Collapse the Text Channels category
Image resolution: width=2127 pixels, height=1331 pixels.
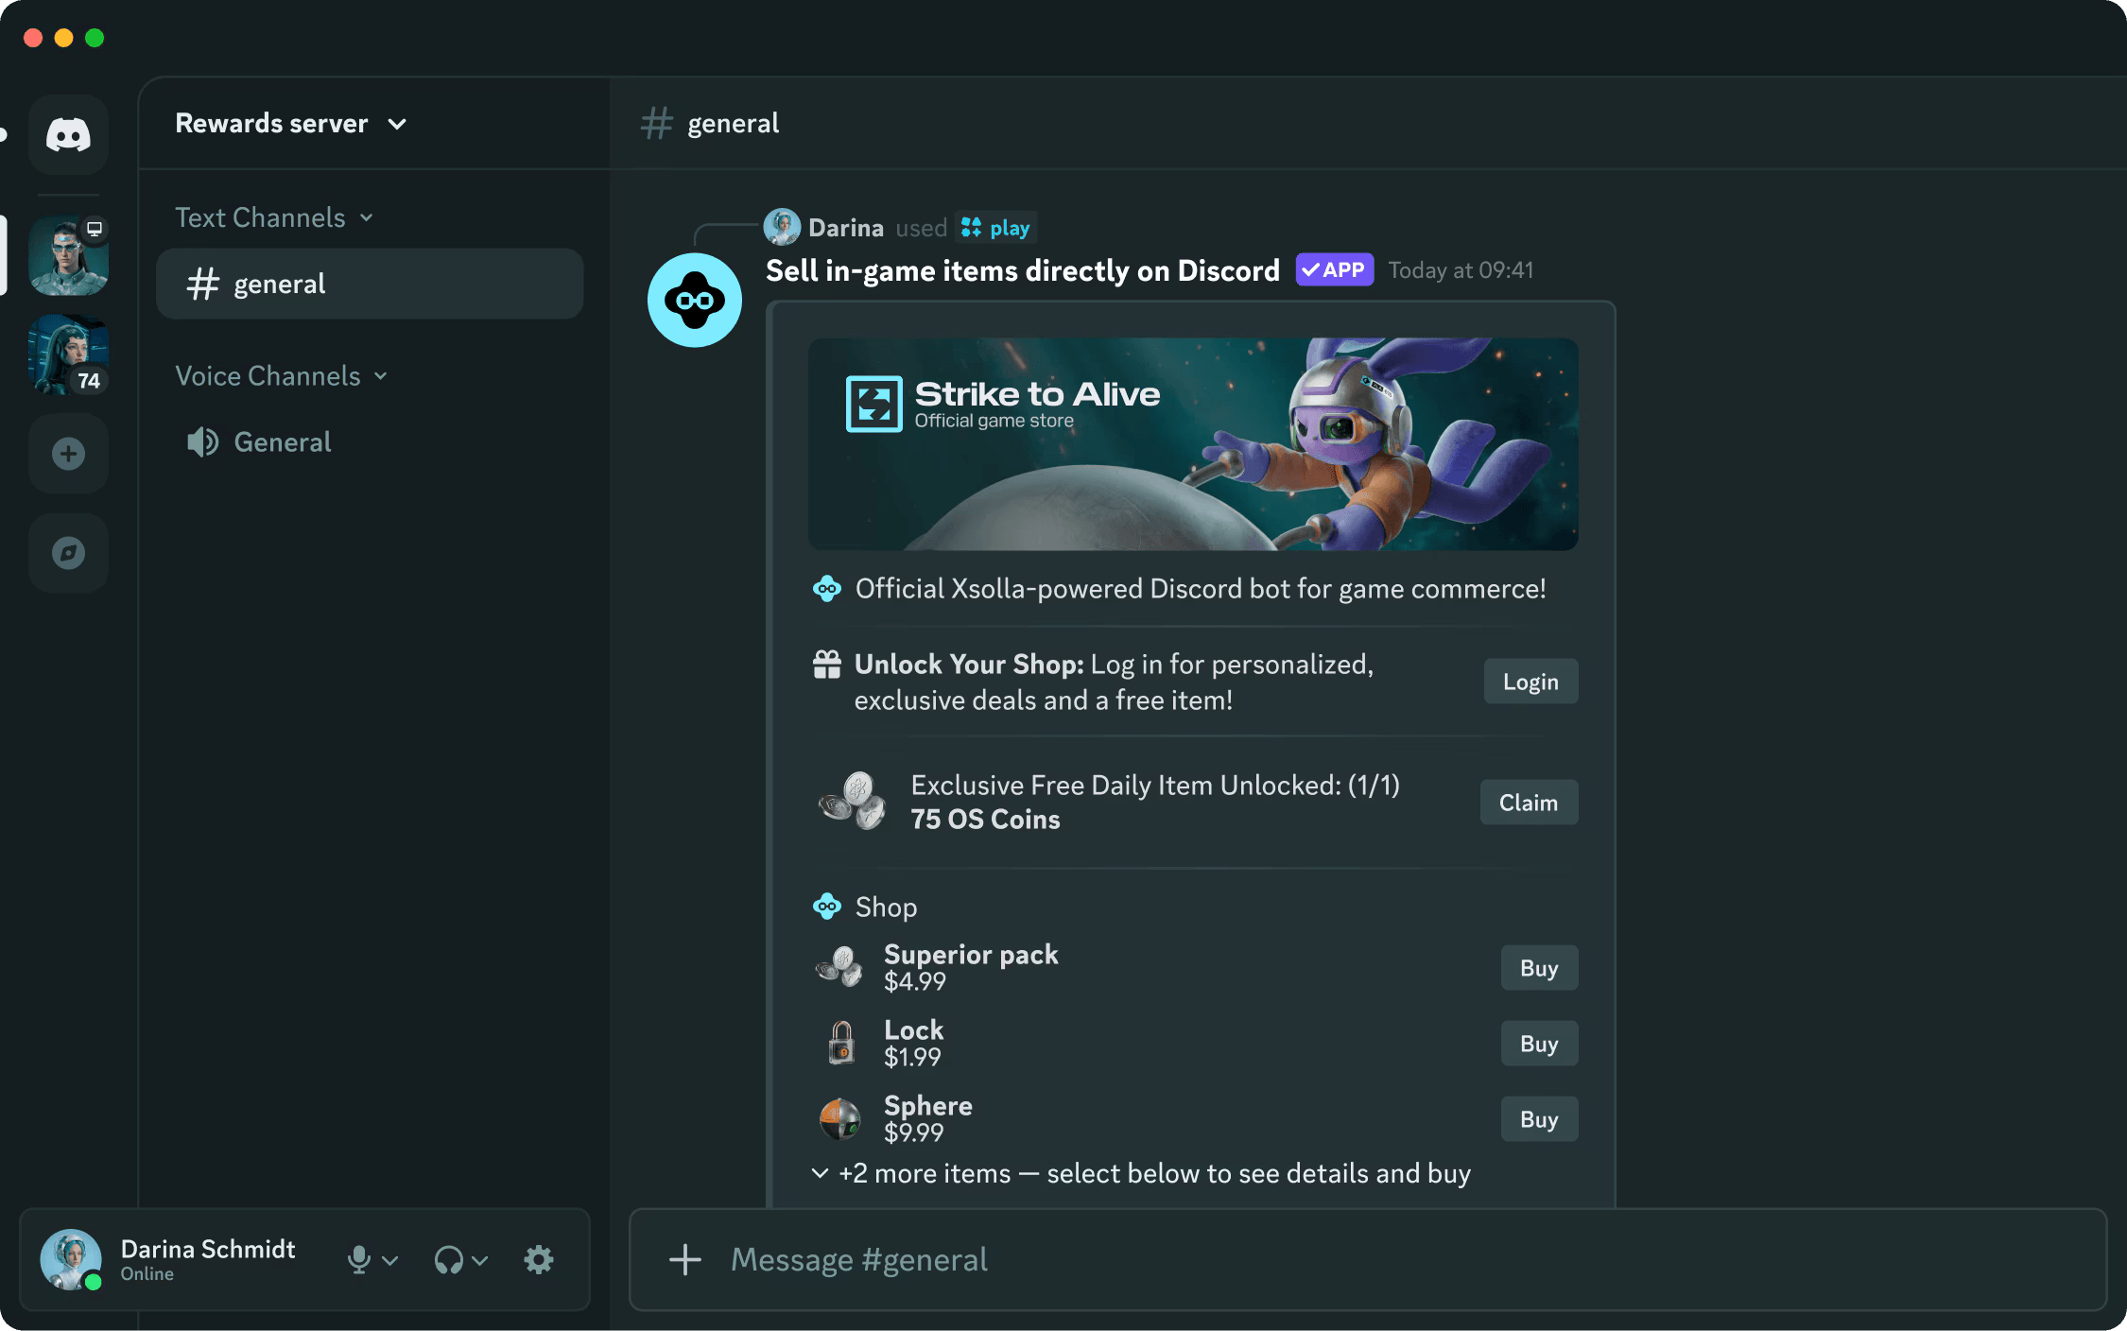274,217
